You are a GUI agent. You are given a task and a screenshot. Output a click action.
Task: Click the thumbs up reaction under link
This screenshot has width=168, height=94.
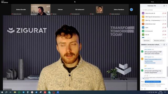[x=146, y=66]
